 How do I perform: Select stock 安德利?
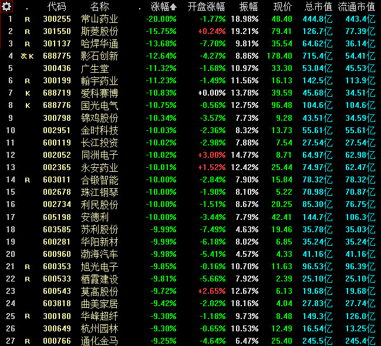click(95, 217)
